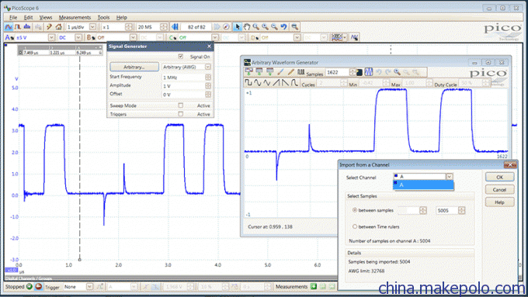Zoom in on AWG waveform
The width and height of the screenshot is (528, 297).
click(x=398, y=72)
